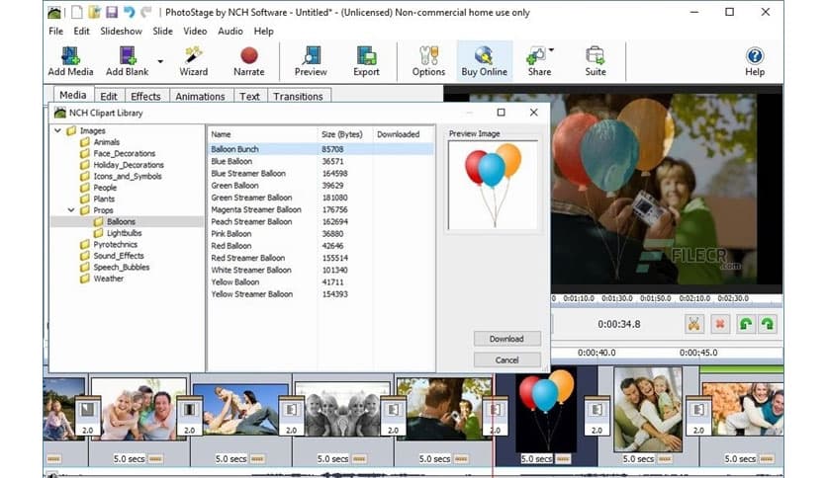827x478 pixels.
Task: Open the Options tools icon
Action: [x=428, y=61]
